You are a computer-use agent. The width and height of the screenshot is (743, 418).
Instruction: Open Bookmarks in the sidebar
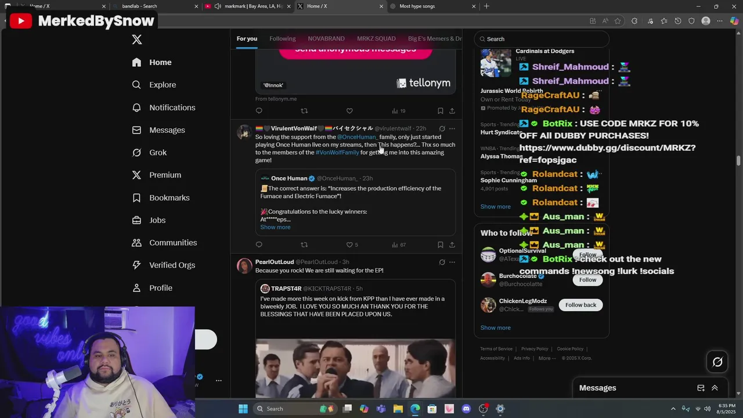coord(161,198)
